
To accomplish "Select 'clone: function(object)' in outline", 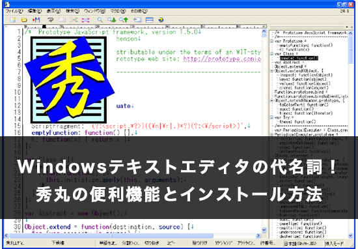I will click(x=304, y=88).
